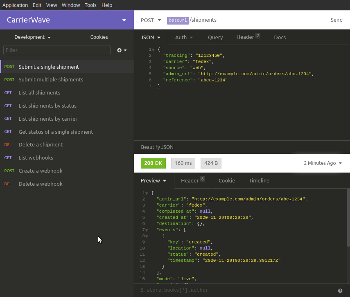Open the JSON body type dropdown

pos(151,37)
